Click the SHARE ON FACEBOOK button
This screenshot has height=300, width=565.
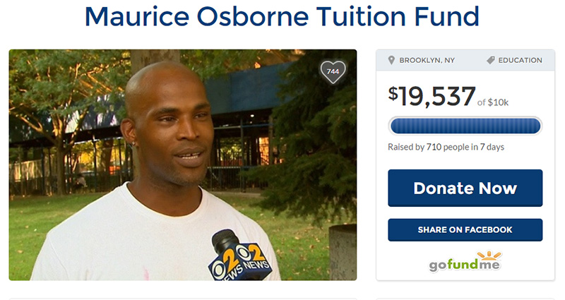(x=465, y=230)
